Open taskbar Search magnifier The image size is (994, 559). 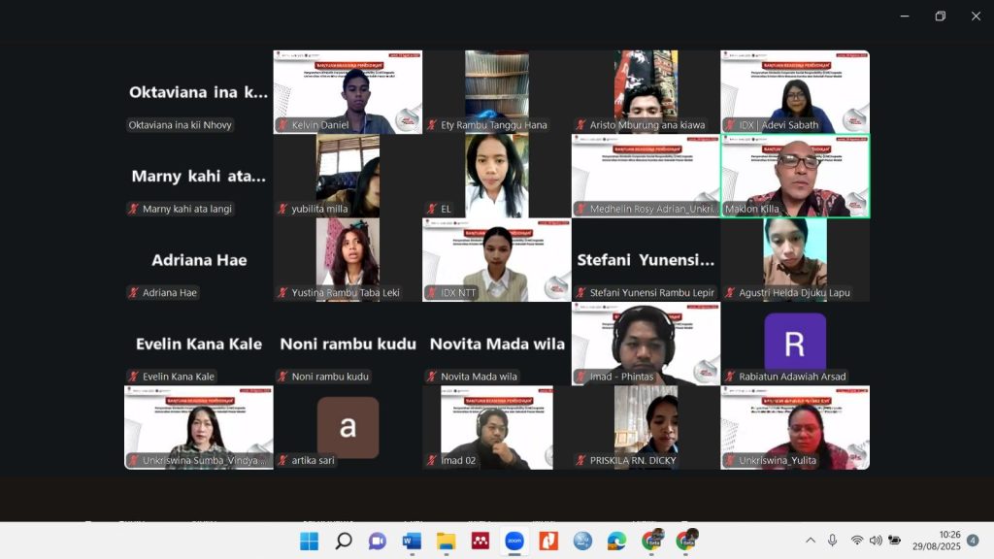344,541
